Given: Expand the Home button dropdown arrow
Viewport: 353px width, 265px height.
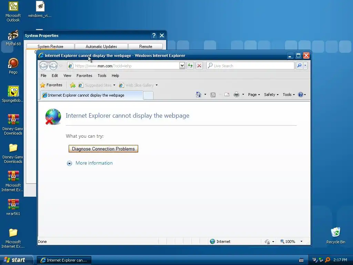Looking at the screenshot, I should tap(205, 95).
